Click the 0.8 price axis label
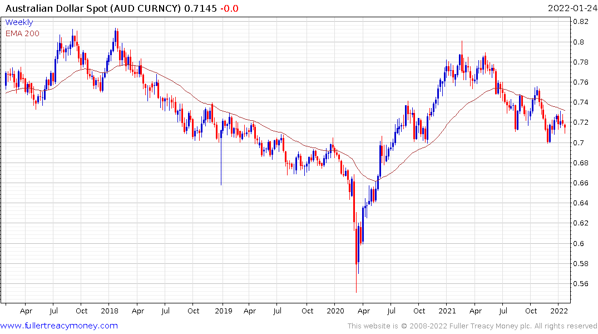598x334 pixels. pos(579,42)
